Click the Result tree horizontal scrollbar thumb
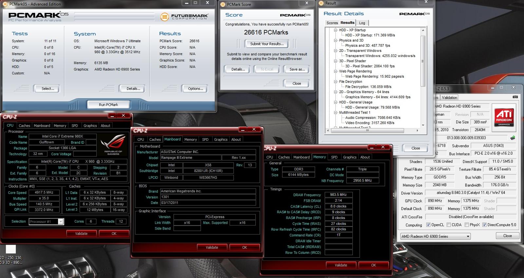Screen dimensions: 524x278 click(367, 130)
